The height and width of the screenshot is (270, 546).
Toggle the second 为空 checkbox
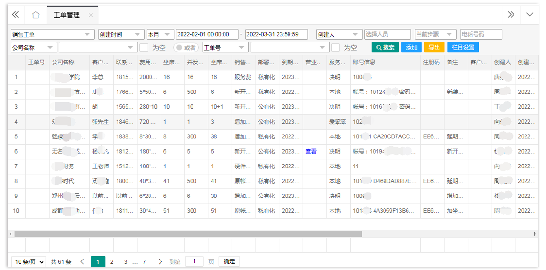tap(335, 47)
